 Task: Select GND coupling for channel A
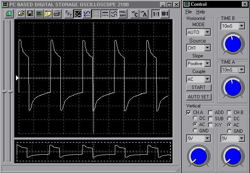[x=195, y=131]
